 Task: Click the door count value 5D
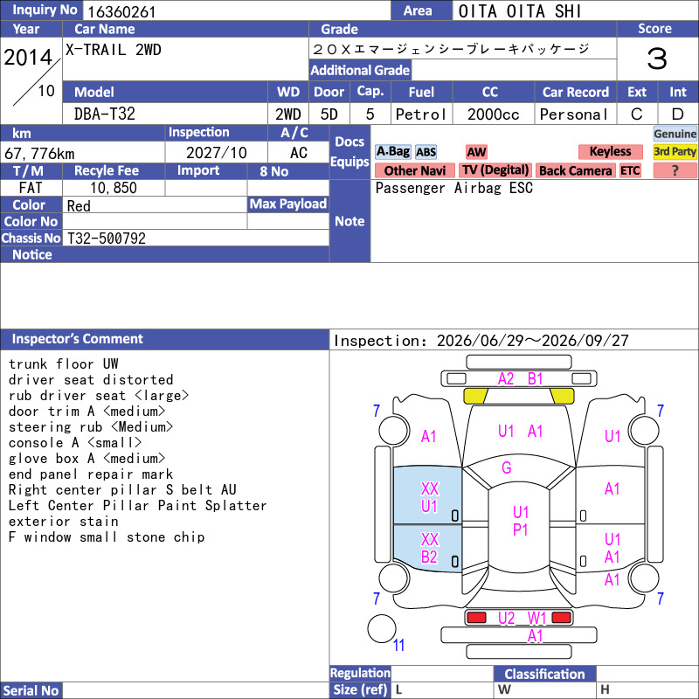click(329, 114)
